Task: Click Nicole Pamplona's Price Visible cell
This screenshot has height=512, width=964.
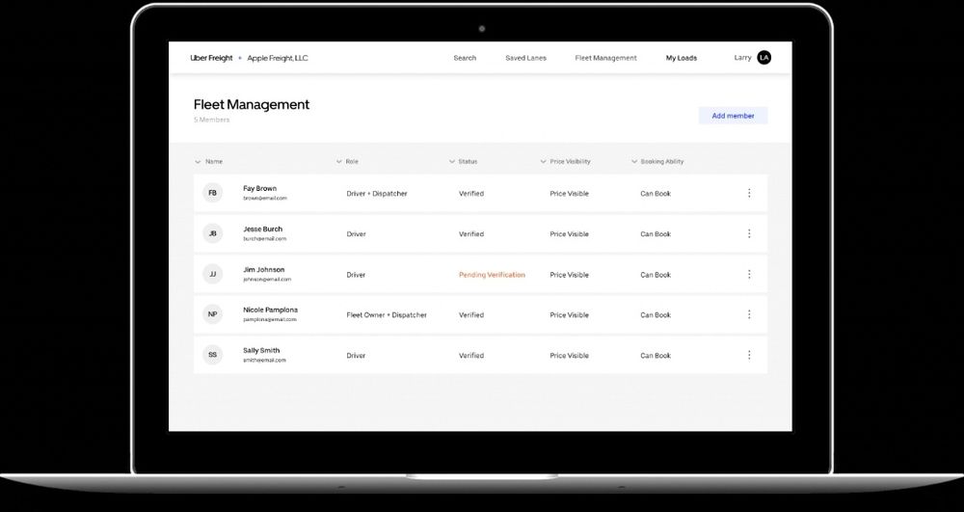Action: coord(570,314)
